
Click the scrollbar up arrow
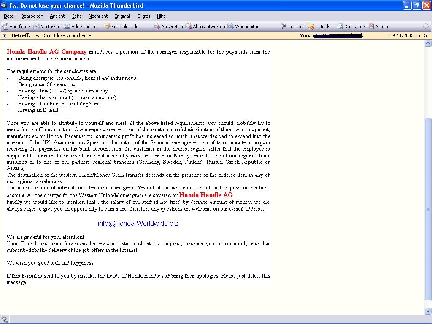coord(428,43)
